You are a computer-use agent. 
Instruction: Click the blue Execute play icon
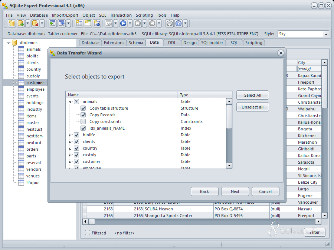(x=123, y=23)
